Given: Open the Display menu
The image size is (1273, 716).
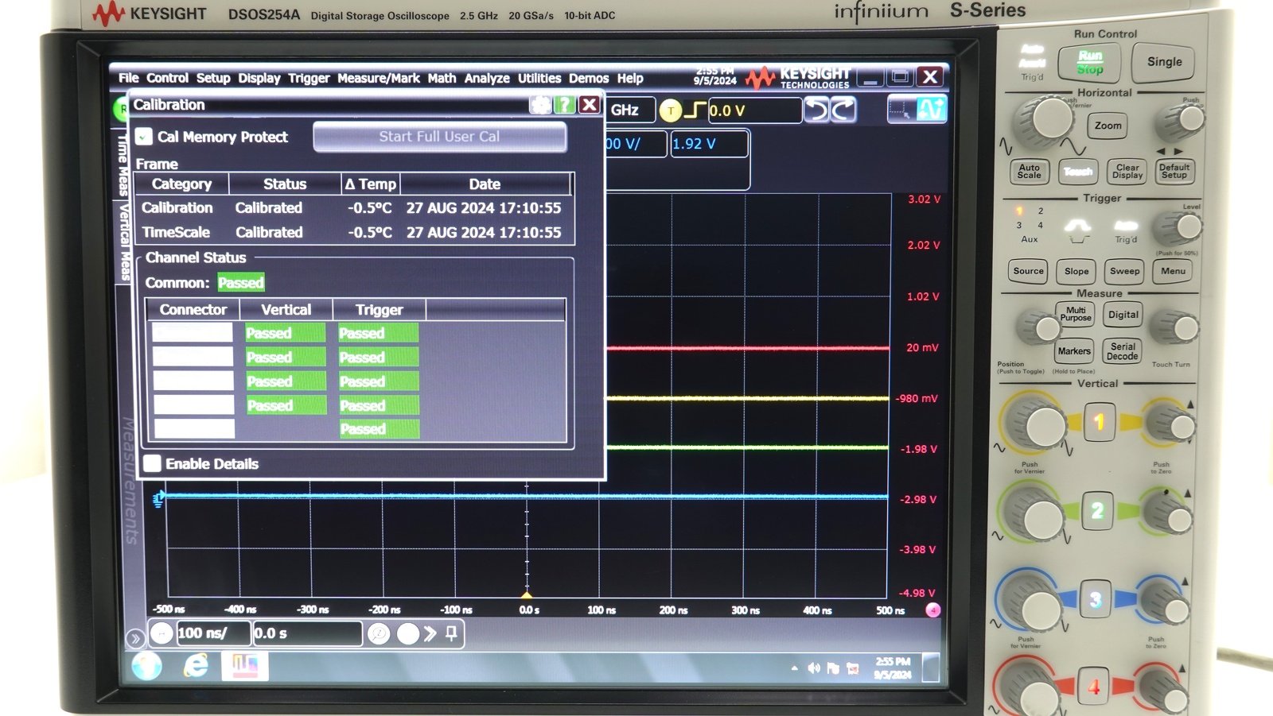Looking at the screenshot, I should click(x=259, y=78).
